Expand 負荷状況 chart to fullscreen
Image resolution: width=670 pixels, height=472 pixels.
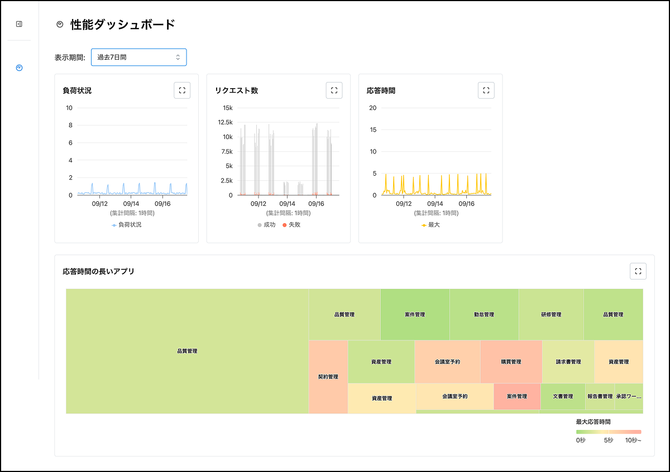(x=182, y=90)
